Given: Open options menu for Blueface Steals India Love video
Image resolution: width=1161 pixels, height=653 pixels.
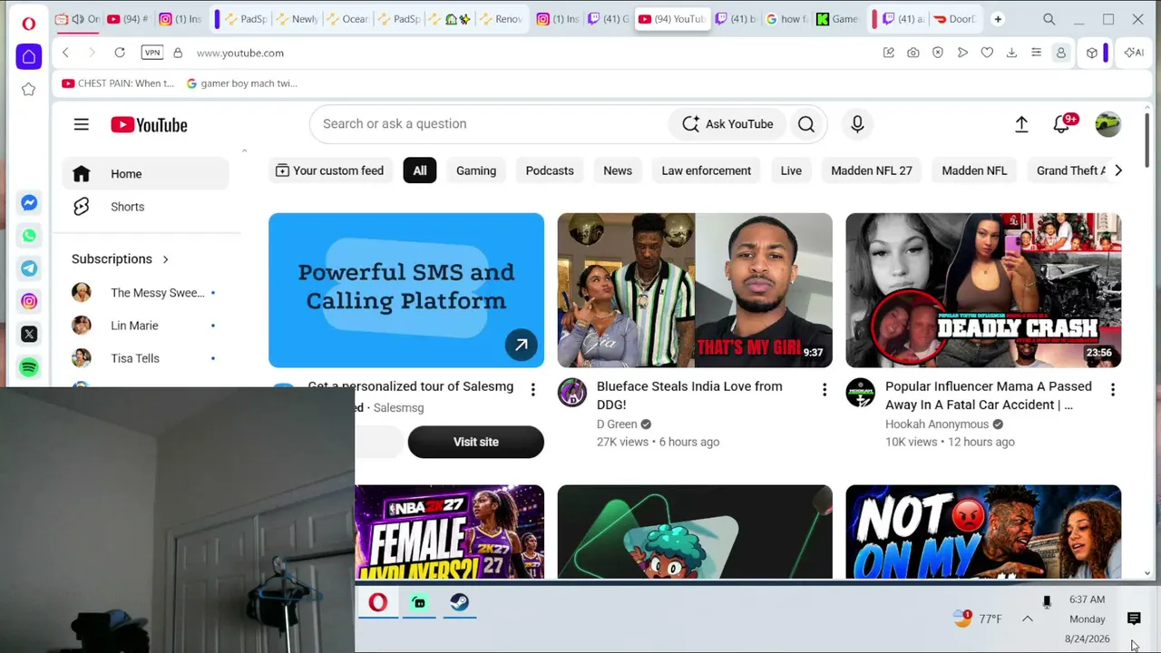Looking at the screenshot, I should point(824,390).
